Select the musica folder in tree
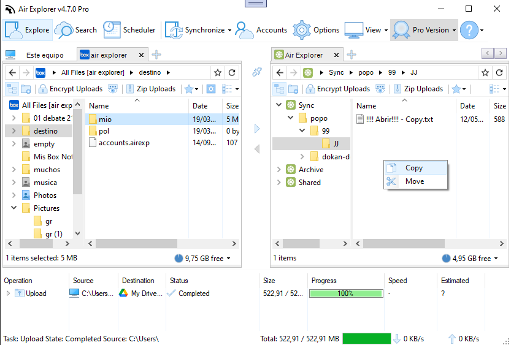 click(x=45, y=183)
